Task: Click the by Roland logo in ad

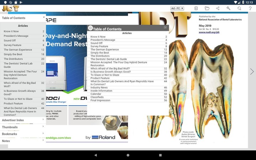Action: (100, 137)
